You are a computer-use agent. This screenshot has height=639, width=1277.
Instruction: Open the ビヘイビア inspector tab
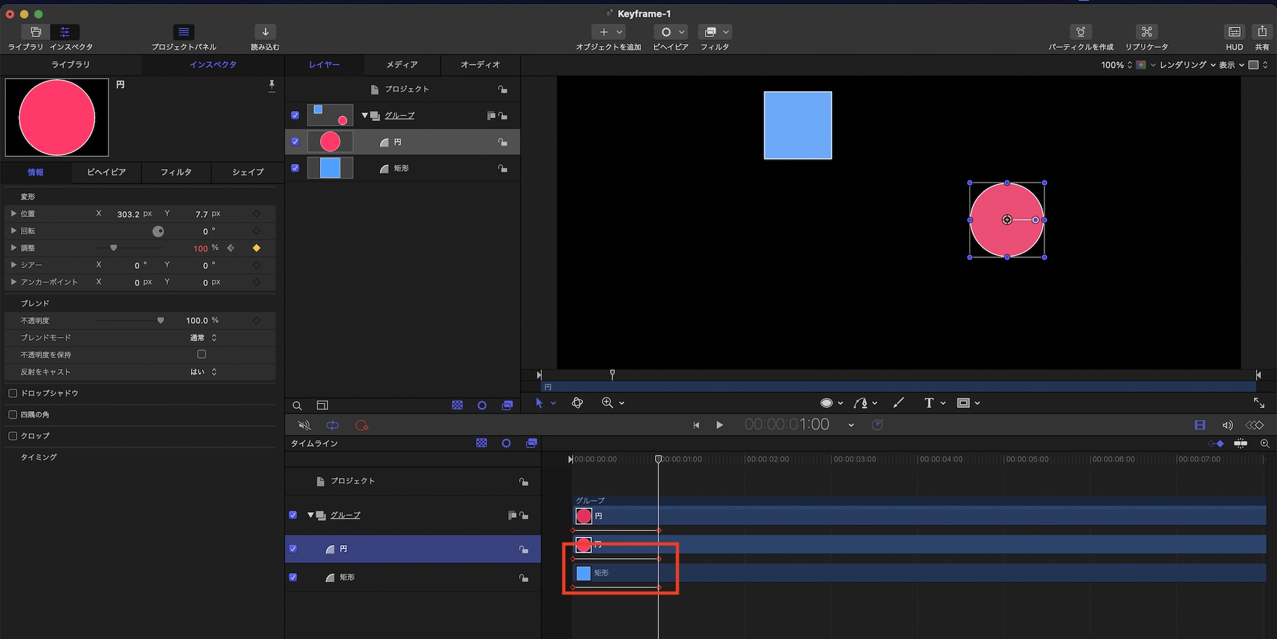pos(106,172)
